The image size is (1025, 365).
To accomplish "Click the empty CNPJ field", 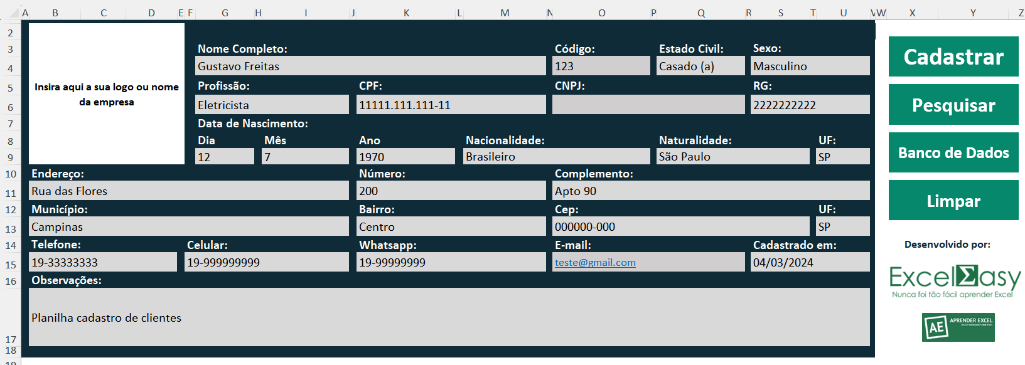I will [x=648, y=105].
